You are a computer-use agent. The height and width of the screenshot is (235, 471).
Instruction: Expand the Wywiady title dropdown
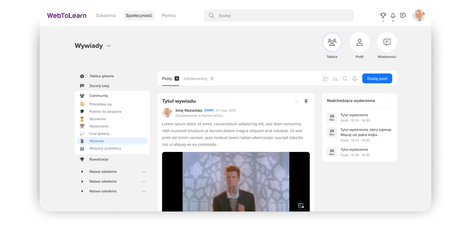click(x=109, y=46)
